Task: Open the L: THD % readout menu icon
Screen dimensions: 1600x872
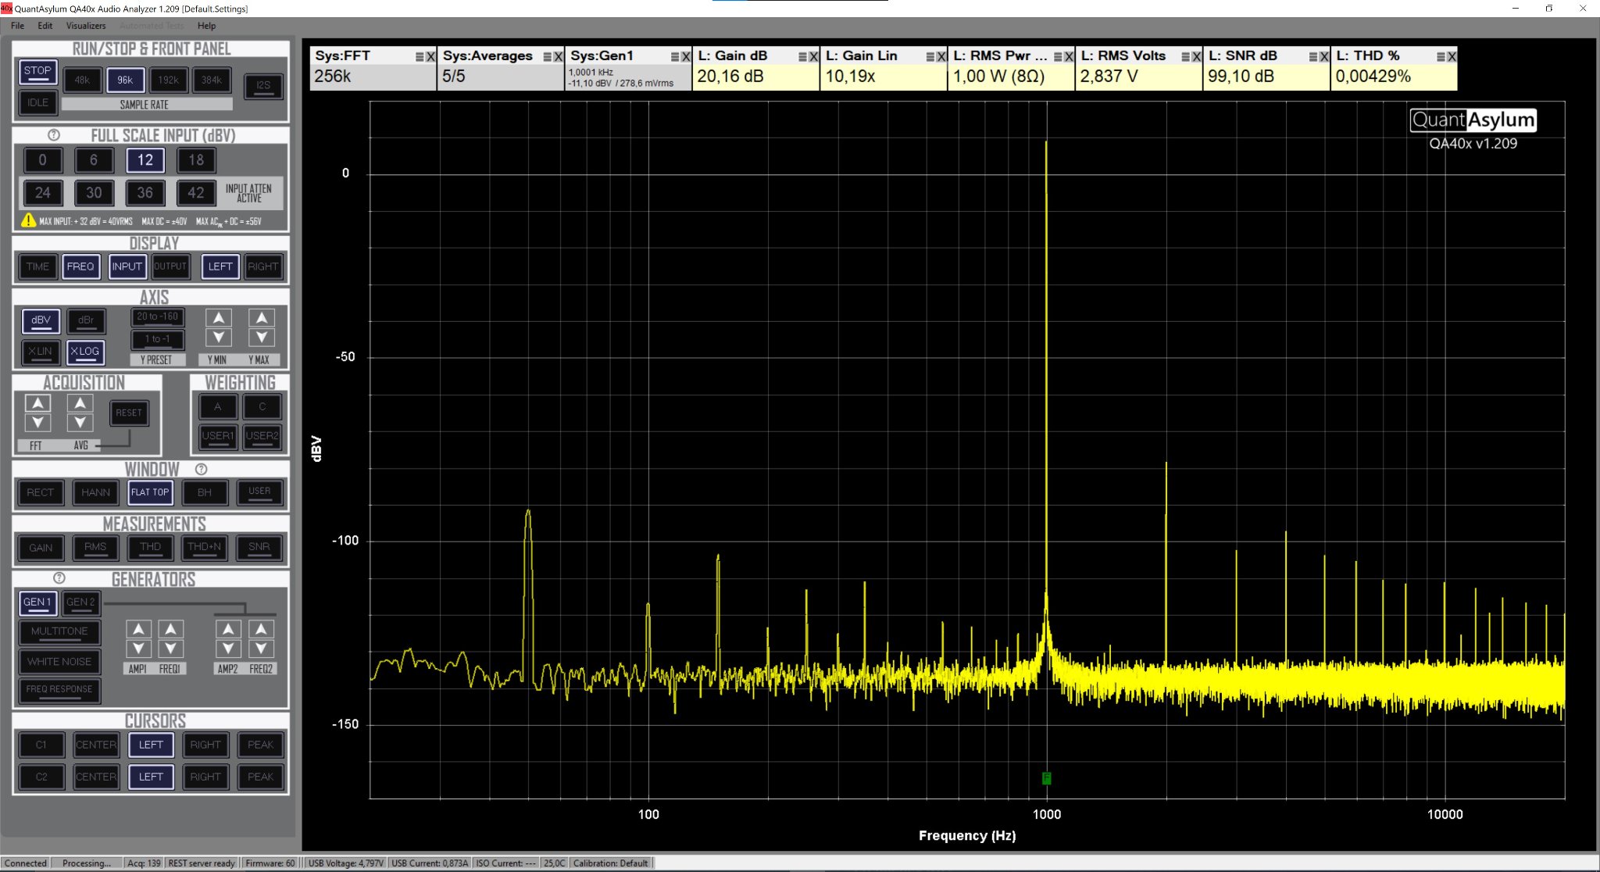Action: (x=1441, y=57)
